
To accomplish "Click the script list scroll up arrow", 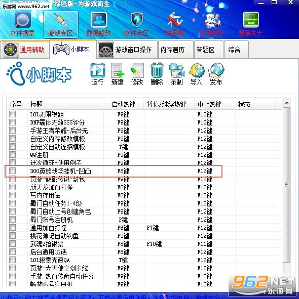I will 286,103.
